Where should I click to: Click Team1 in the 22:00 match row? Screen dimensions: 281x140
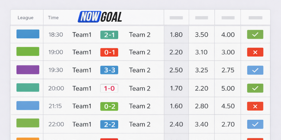tap(82, 124)
